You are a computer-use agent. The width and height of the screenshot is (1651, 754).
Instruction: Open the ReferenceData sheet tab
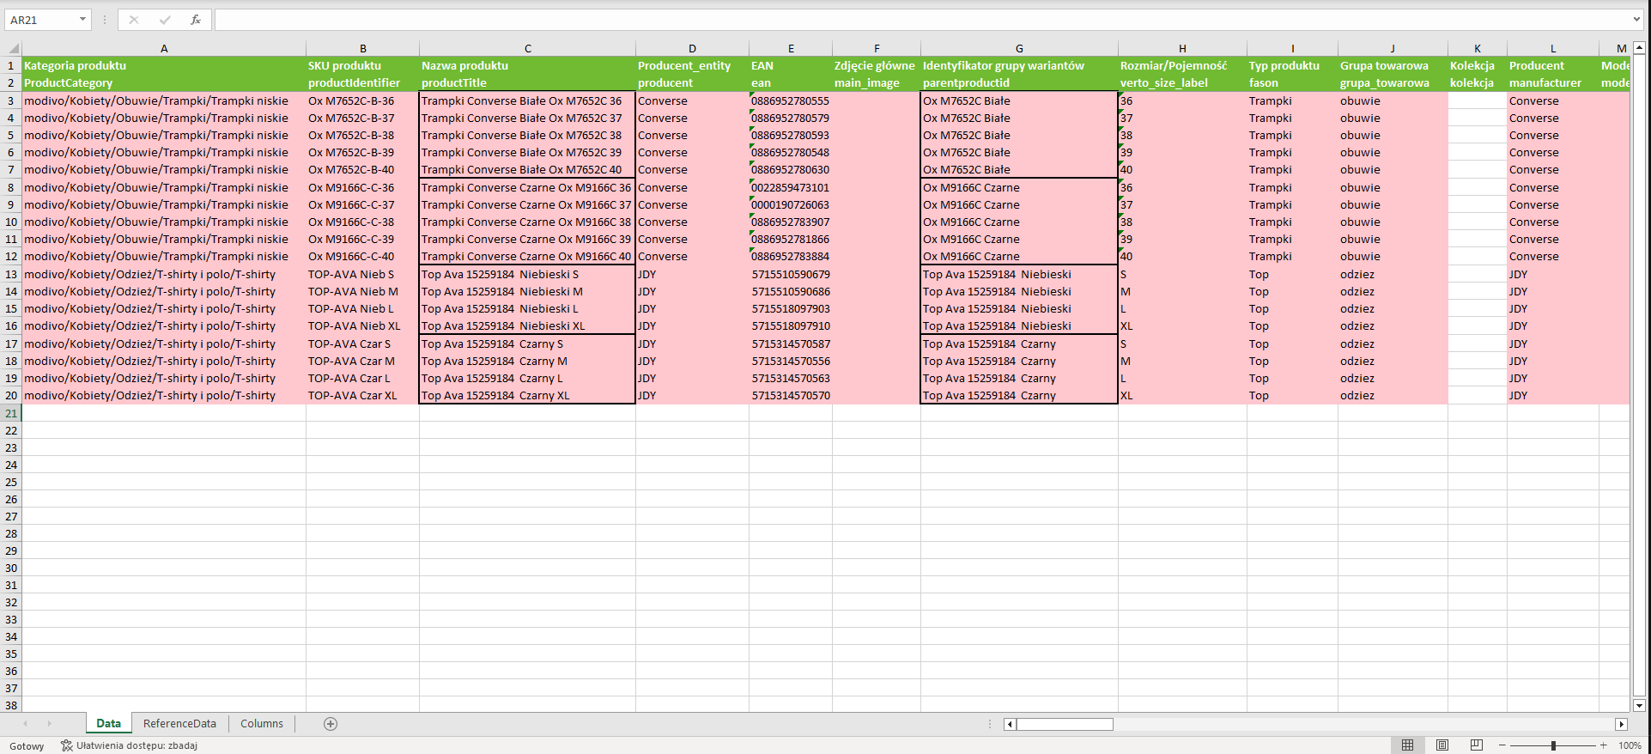coord(179,724)
